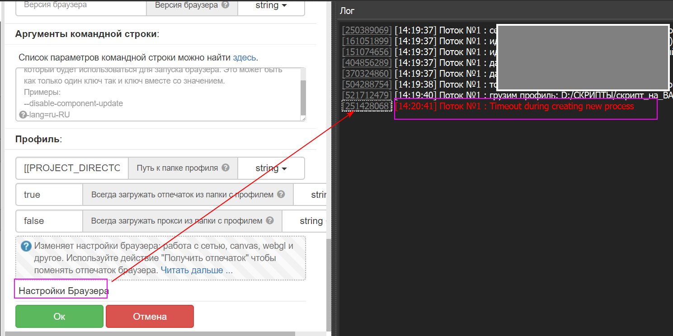Screen dimensions: 673x336
Task: Expand string dropdown for load proxy option
Action: (310, 221)
